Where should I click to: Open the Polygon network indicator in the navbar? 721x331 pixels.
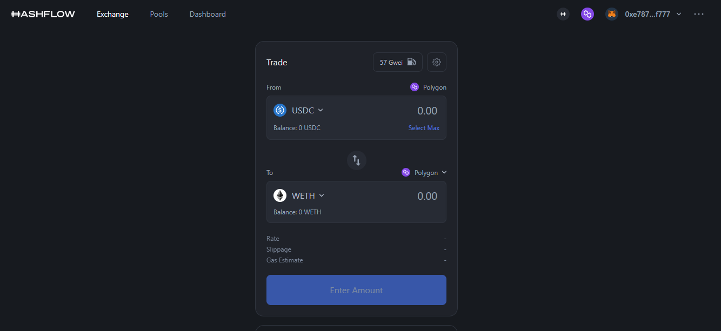(588, 13)
